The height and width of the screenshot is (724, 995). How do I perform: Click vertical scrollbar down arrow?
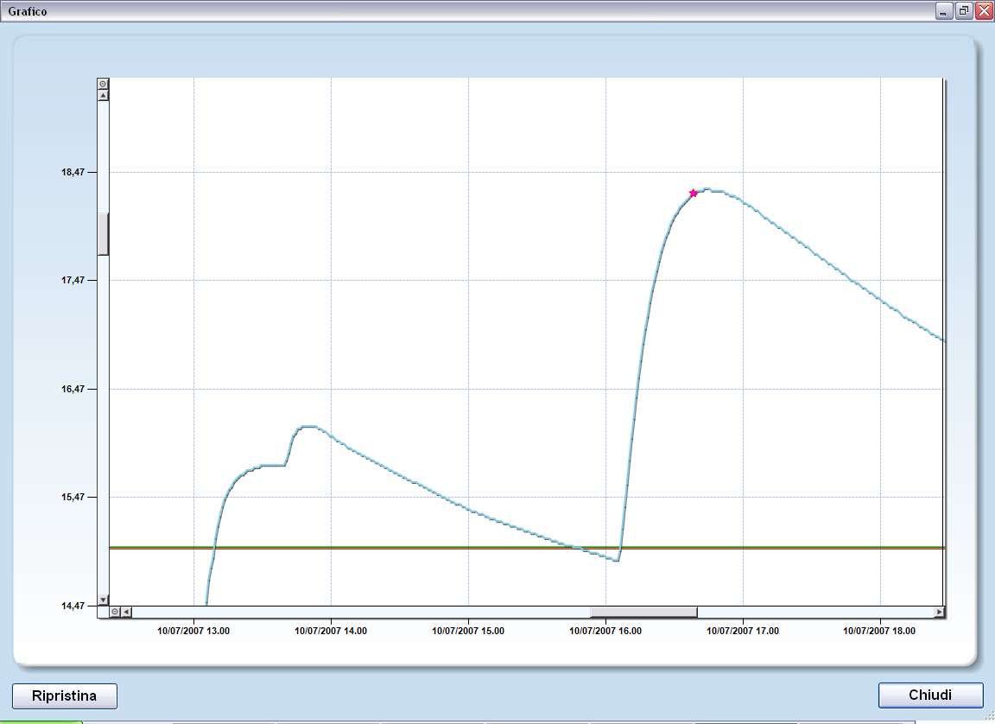pos(103,600)
